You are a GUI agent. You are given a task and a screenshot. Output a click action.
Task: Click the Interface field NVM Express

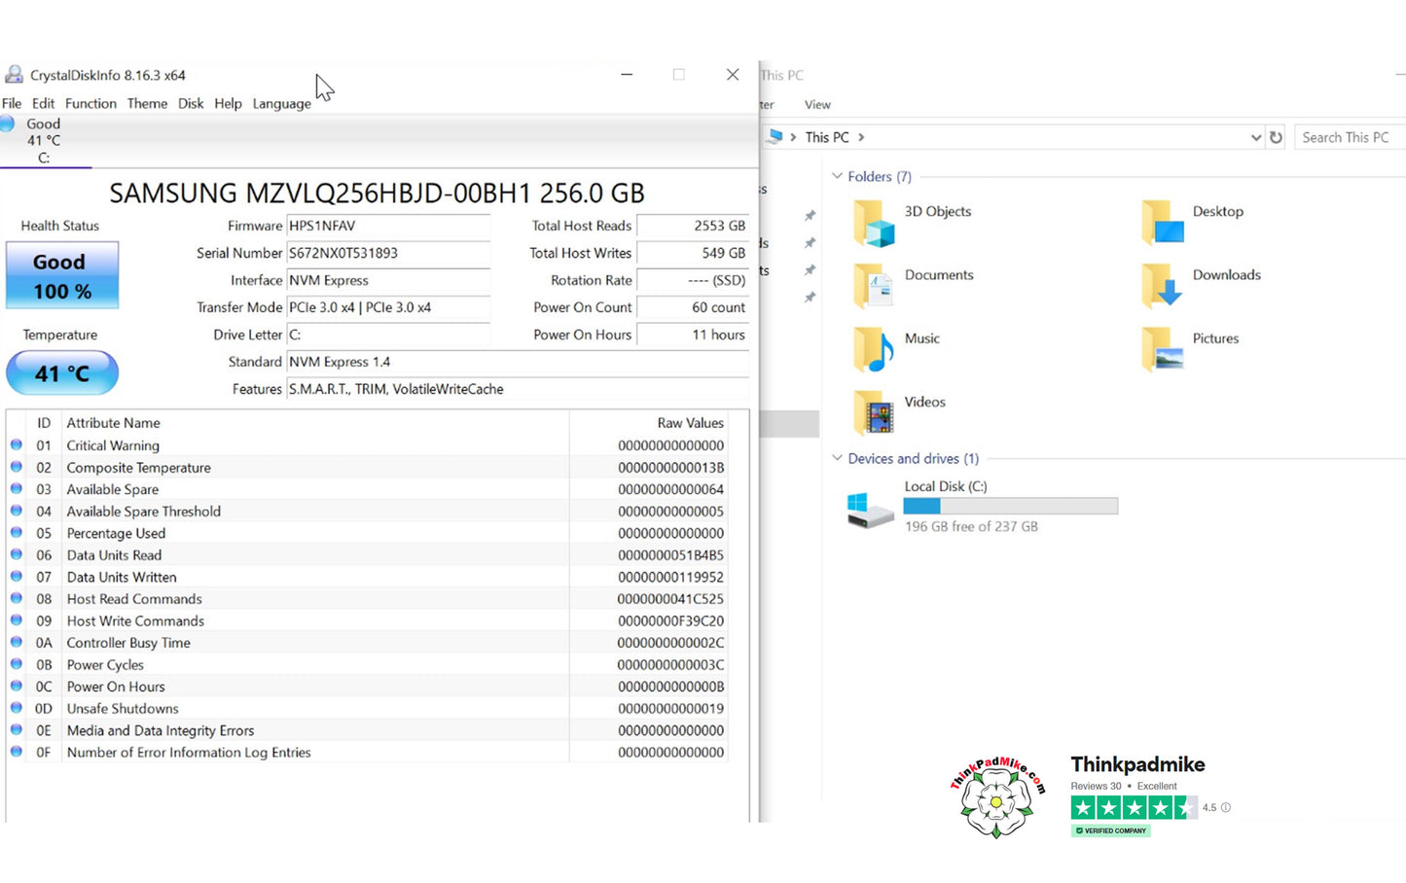tap(388, 280)
